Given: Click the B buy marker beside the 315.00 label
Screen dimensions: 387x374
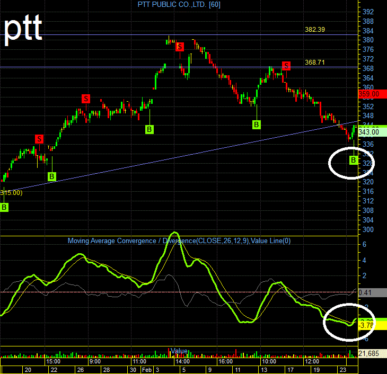Looking at the screenshot, I should click(x=4, y=207).
